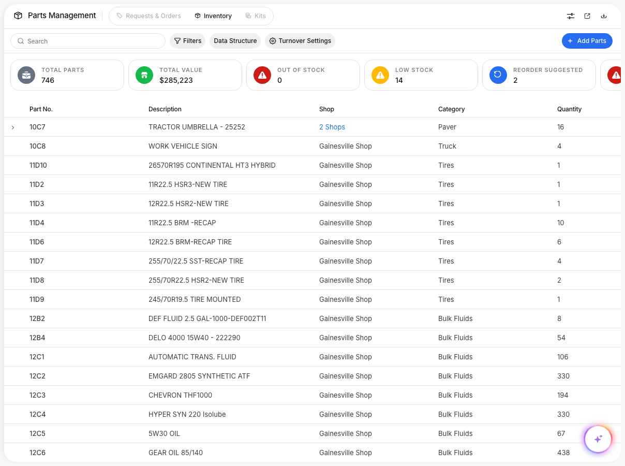Open Turnover Settings
Image resolution: width=625 pixels, height=466 pixels.
300,41
